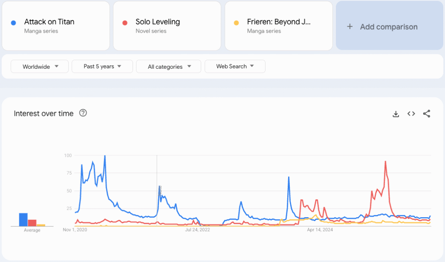Viewport: 445px width, 262px height.
Task: Click the blue average bar
Action: point(23,219)
